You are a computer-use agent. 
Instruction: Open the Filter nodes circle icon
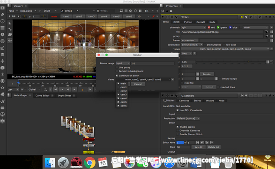pos(2,41)
